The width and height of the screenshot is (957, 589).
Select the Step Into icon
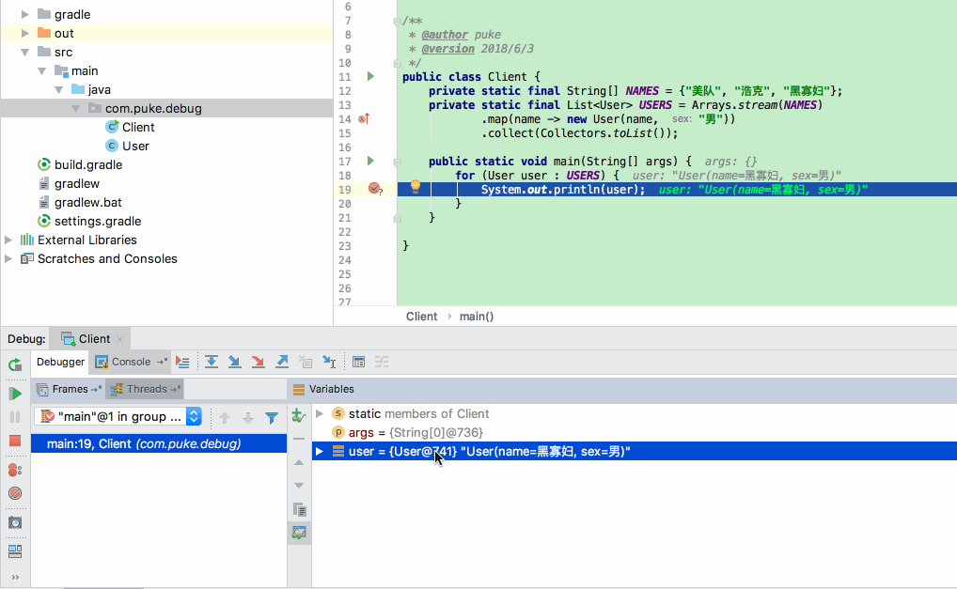point(235,362)
